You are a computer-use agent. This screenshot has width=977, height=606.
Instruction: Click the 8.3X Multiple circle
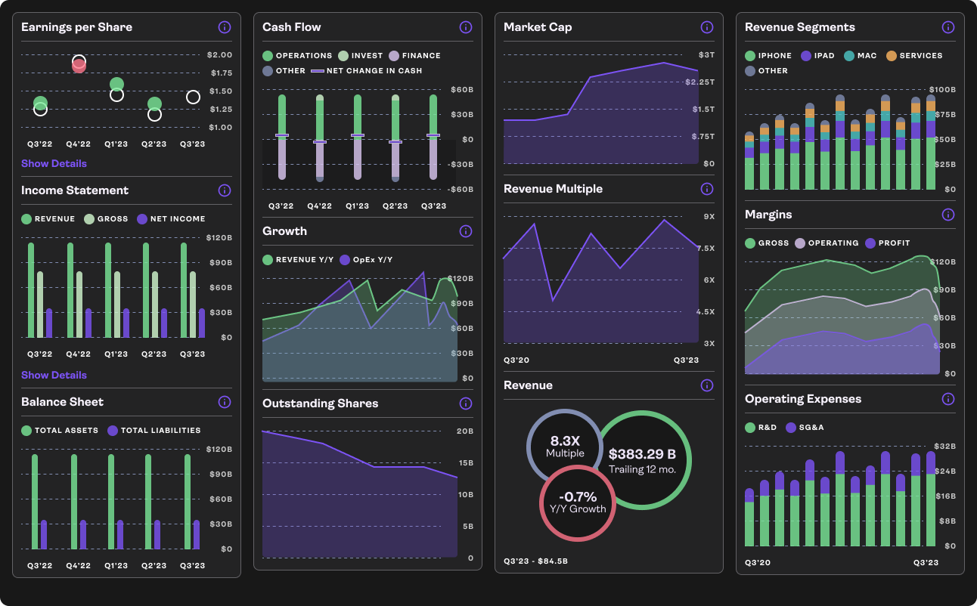pos(564,446)
